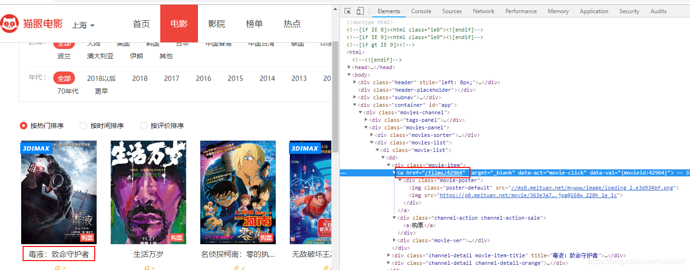
Task: Filter by year 70年代
Action: [68, 91]
